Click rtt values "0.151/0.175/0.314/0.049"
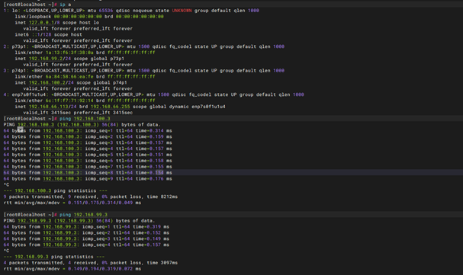Screen dimensions: 463x275 point(101,203)
